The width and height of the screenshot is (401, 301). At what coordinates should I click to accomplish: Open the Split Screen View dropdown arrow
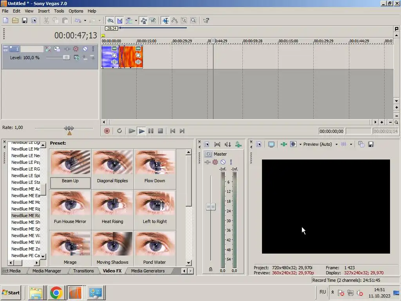(x=300, y=144)
